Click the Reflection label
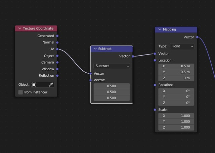Screen dimensions: 215x153 (x=46, y=76)
